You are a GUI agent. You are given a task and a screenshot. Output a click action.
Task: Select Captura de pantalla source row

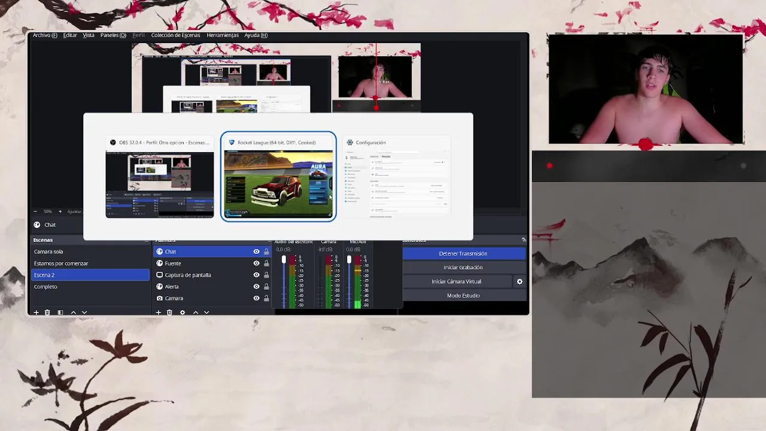(212, 275)
